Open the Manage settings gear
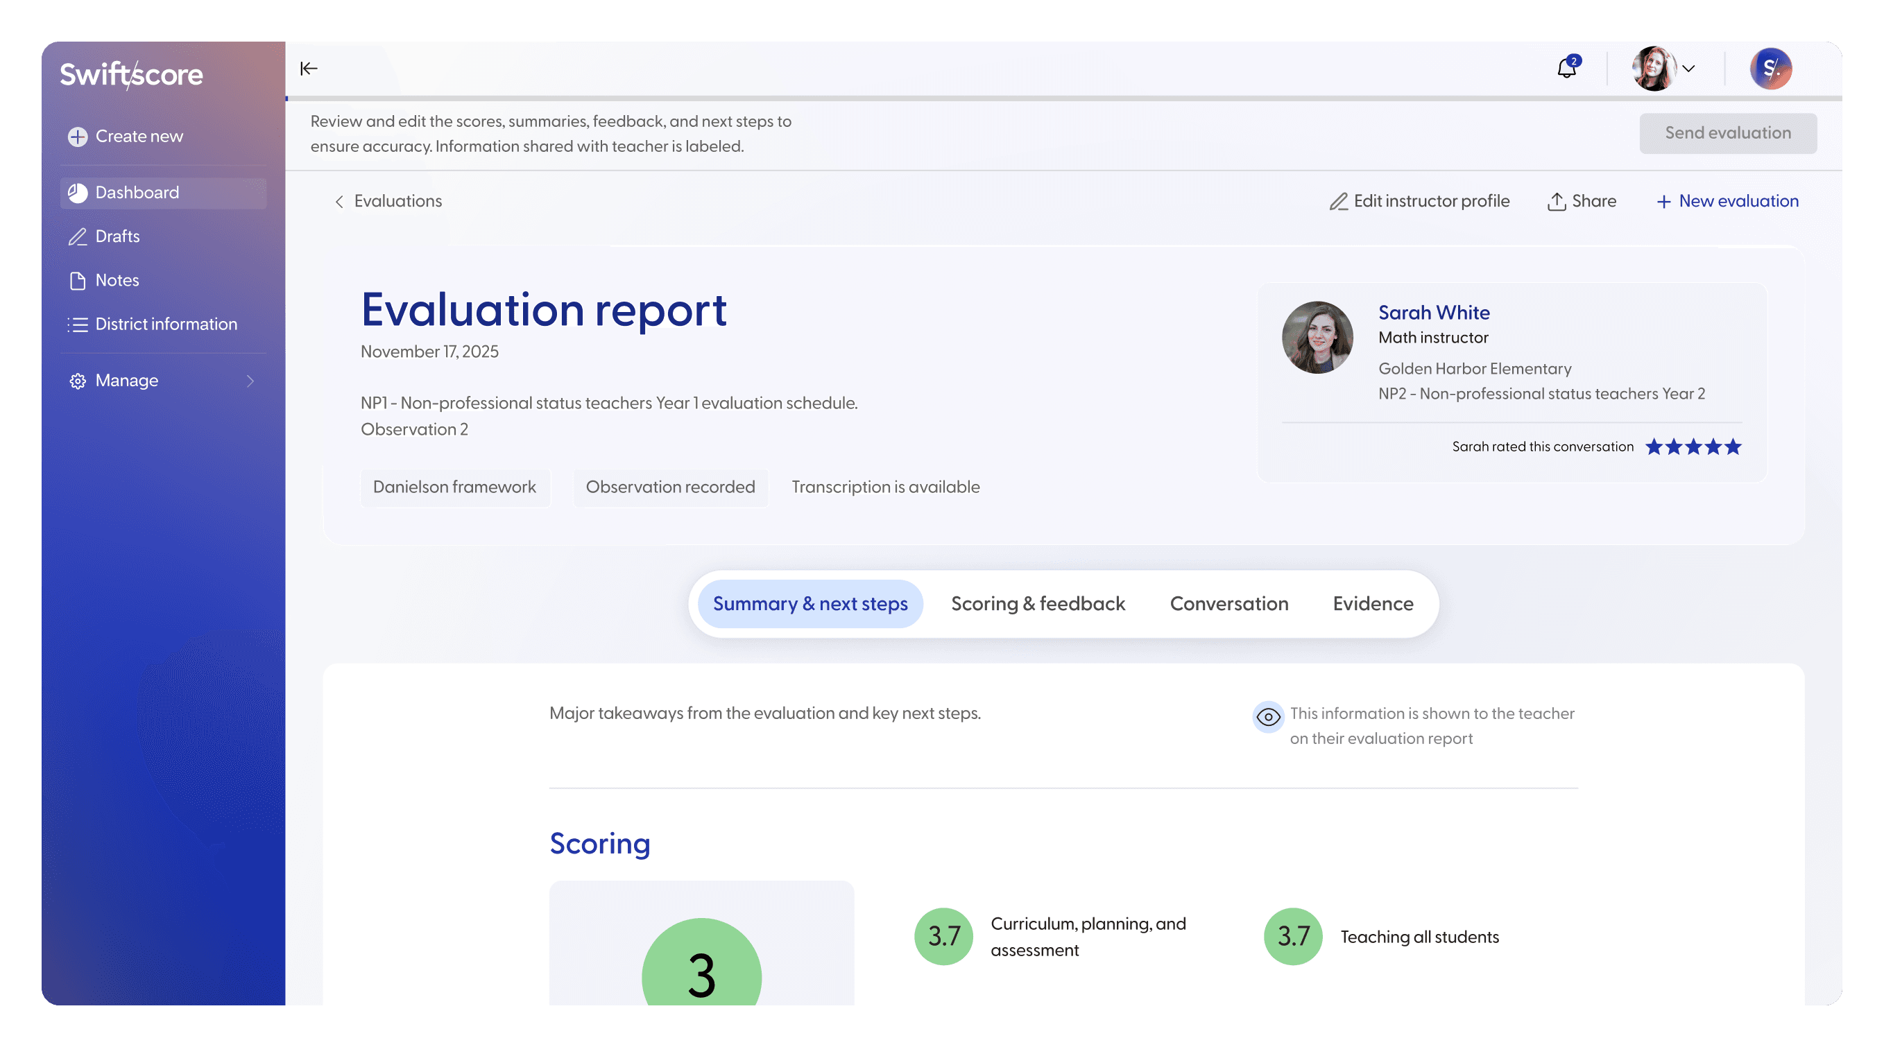Screen dimensions: 1884x1047 78,380
